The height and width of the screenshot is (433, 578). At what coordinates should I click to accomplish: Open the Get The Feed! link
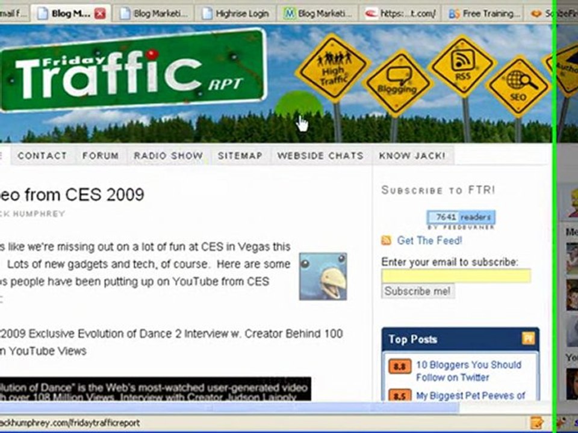pos(429,241)
